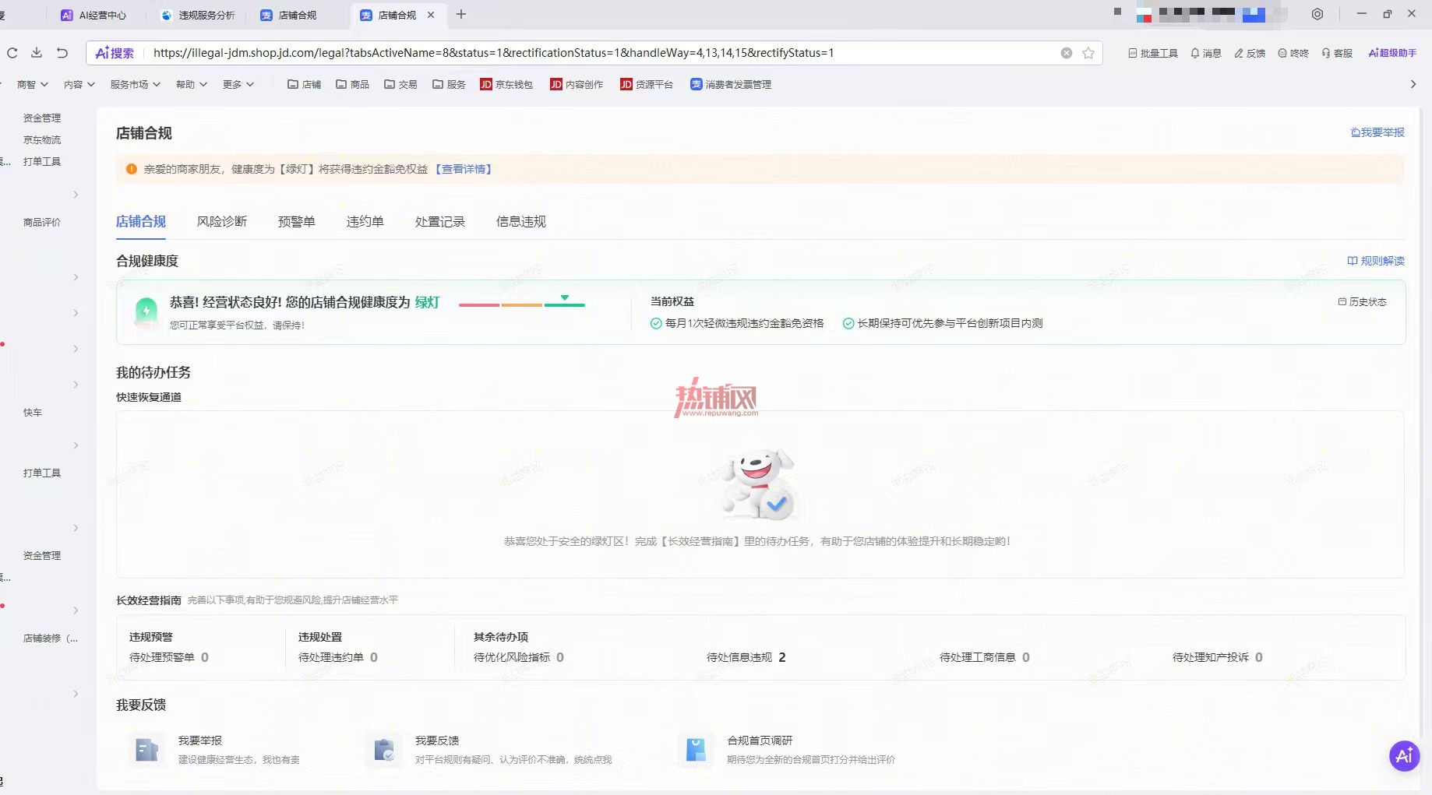The image size is (1432, 795).
Task: Show more bookmarks with the right chevron
Action: pos(1413,84)
